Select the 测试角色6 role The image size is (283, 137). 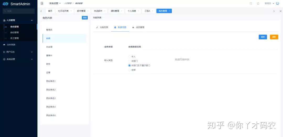click(64, 115)
